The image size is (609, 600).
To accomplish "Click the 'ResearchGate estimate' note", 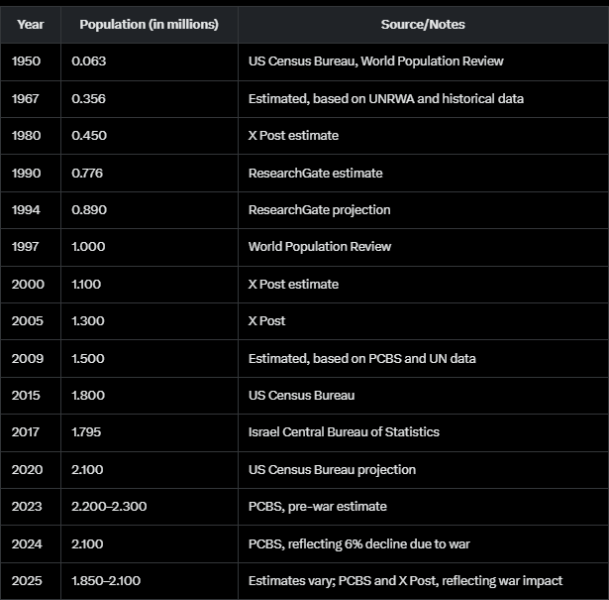I will coord(315,173).
